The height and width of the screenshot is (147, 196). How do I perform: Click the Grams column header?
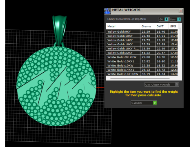147,27
